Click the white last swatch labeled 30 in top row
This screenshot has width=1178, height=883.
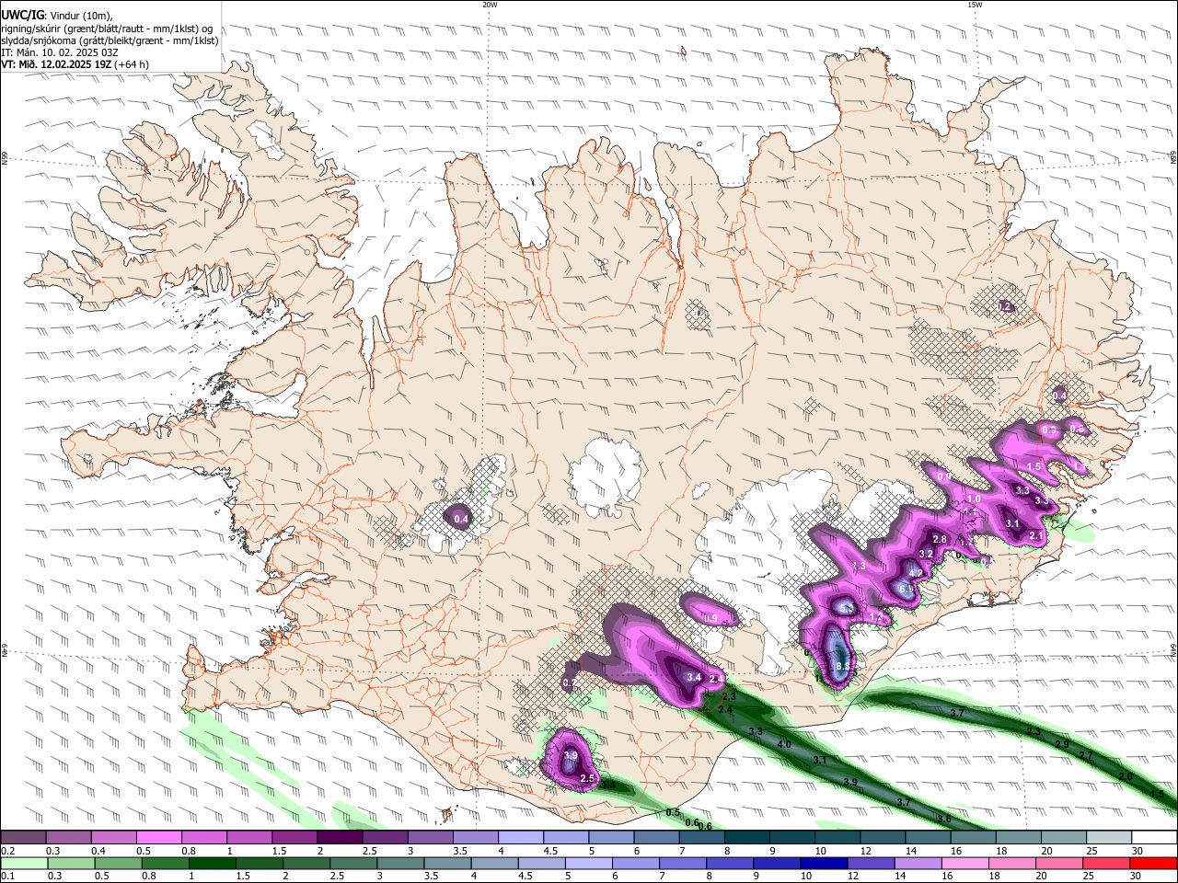coord(1154,837)
